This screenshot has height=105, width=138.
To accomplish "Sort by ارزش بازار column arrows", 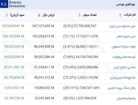I will (x=39, y=15).
